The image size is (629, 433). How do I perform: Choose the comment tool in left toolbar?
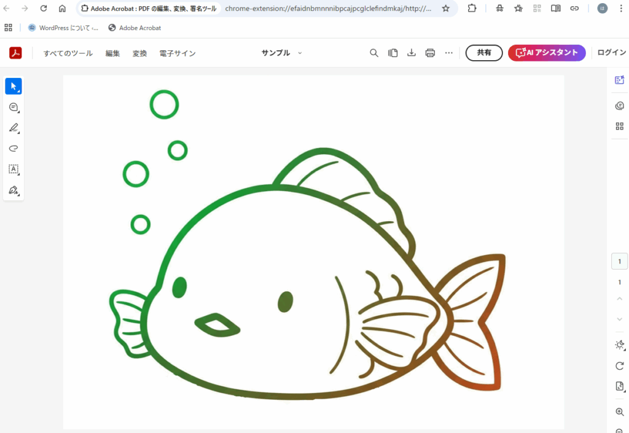[14, 107]
